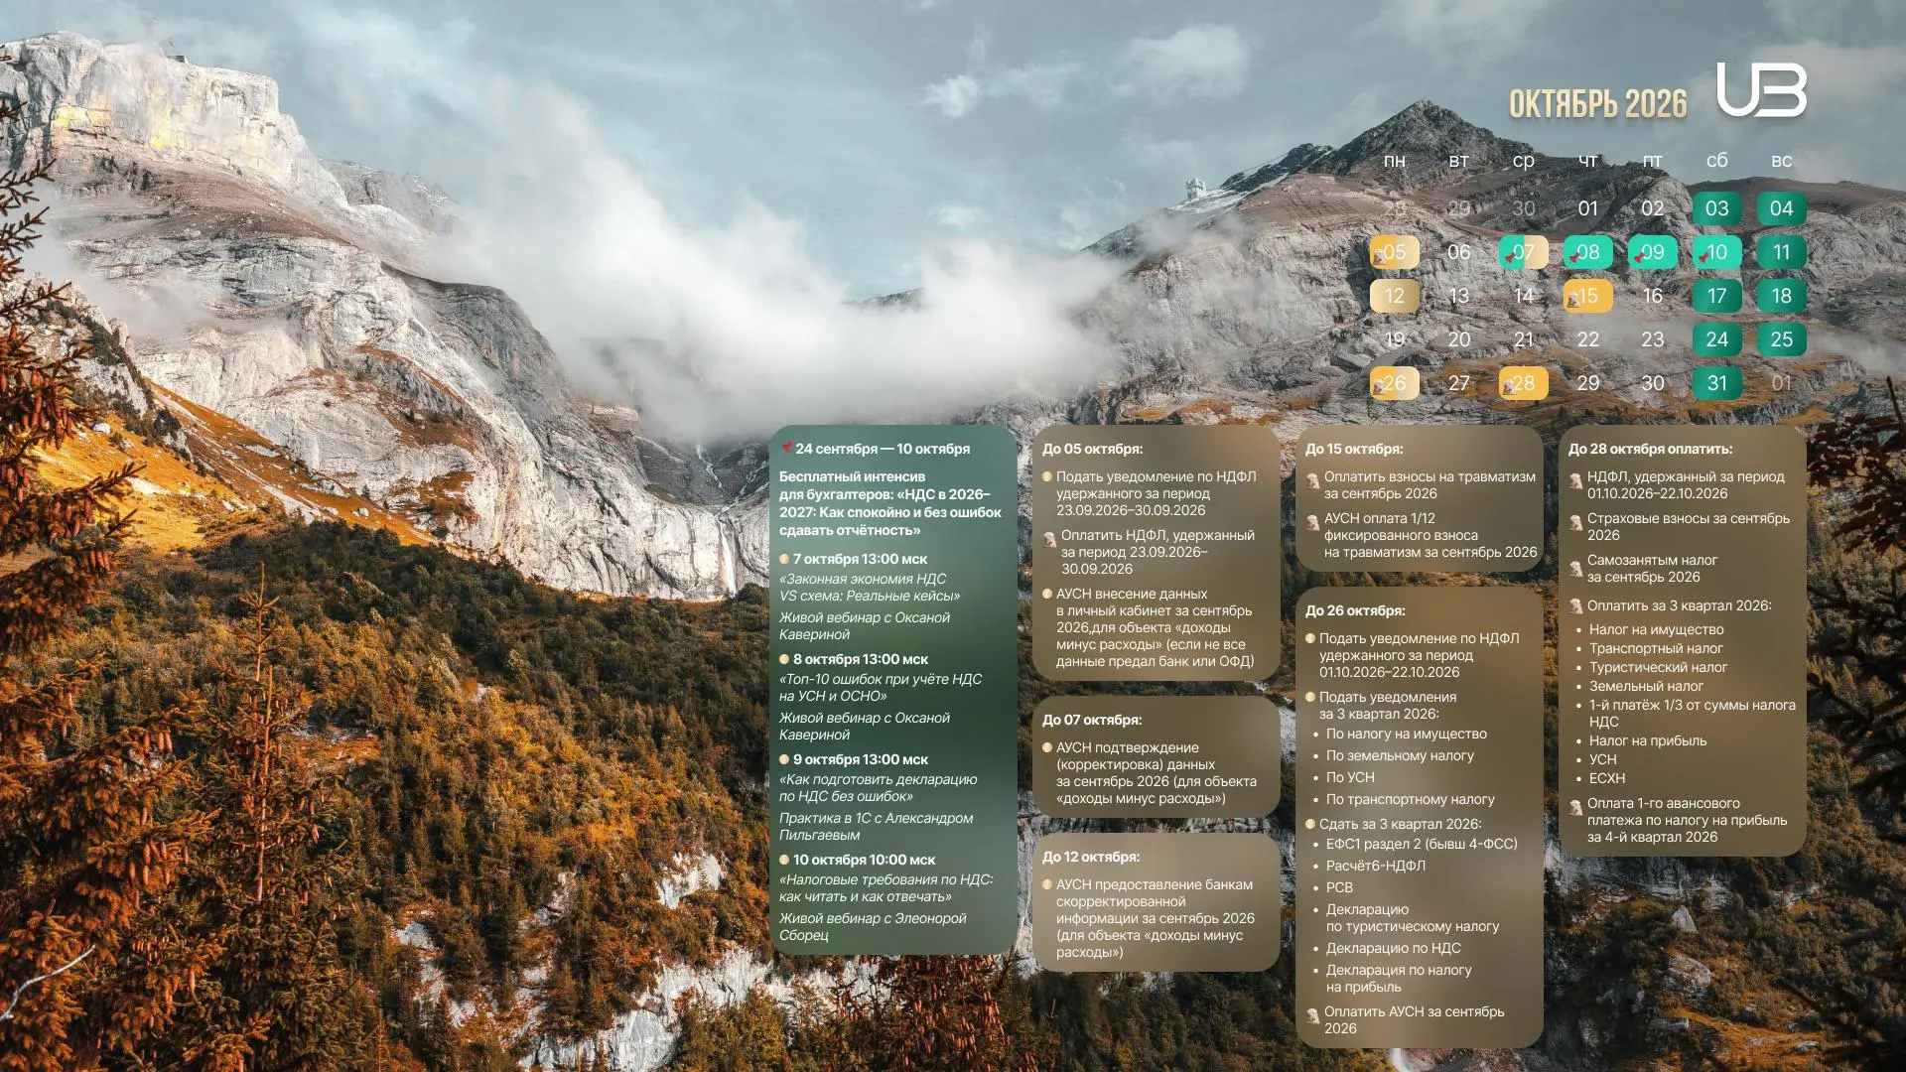This screenshot has width=1906, height=1072.
Task: Select the green 31 date cell
Action: pyautogui.click(x=1716, y=383)
